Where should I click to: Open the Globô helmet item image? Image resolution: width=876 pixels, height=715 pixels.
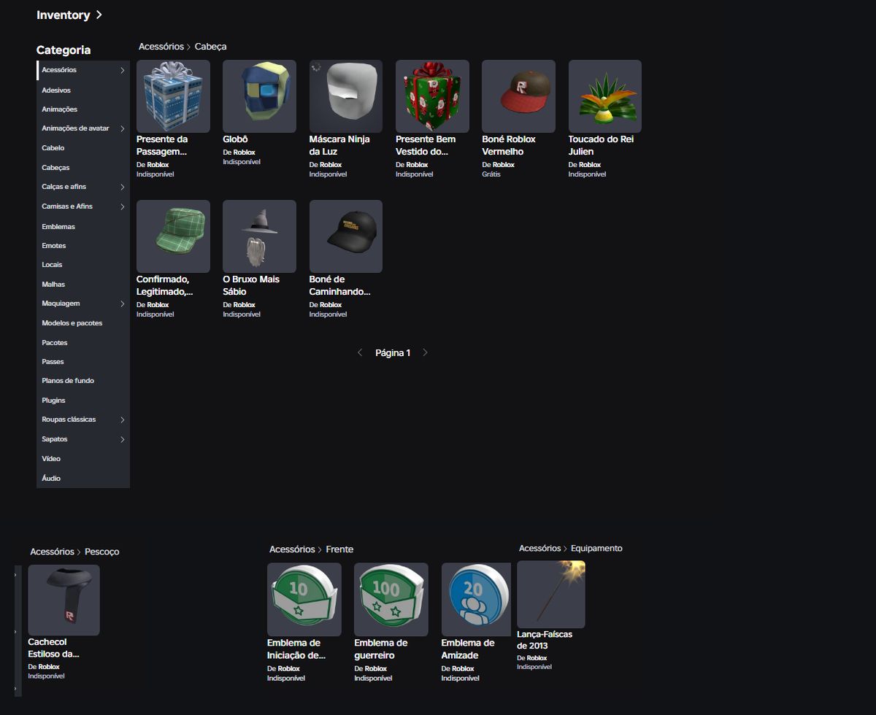click(x=259, y=96)
